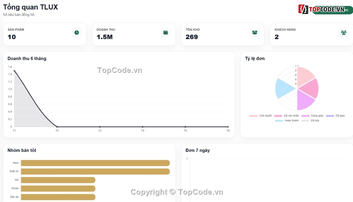This screenshot has width=353, height=202.
Task: Click the wallet icon in Doanh thu card
Action: 166,33
